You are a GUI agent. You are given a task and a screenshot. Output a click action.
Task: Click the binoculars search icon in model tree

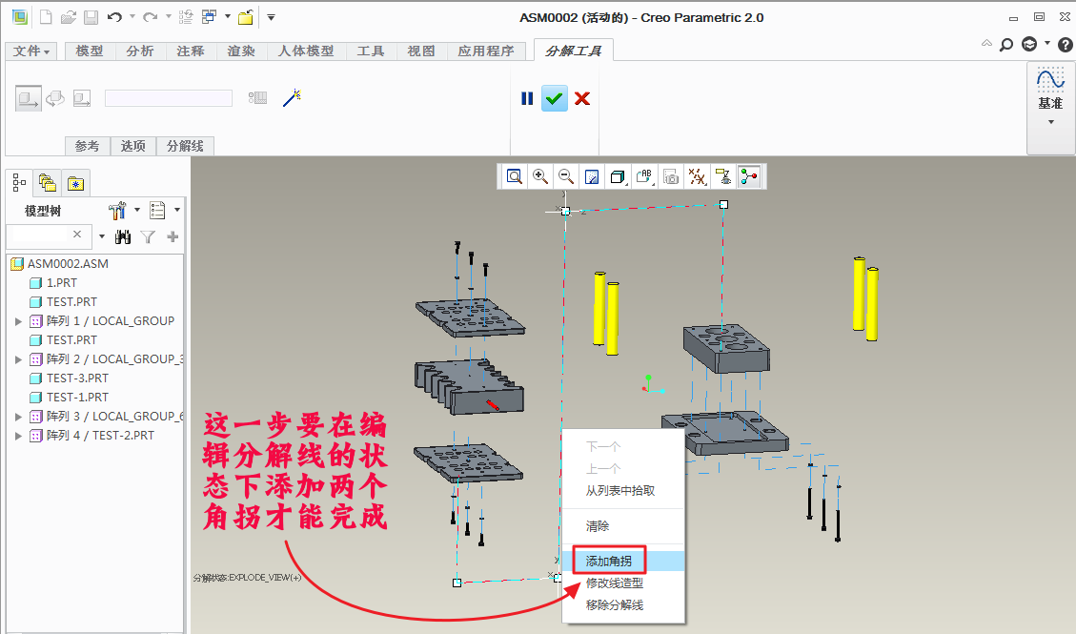click(x=122, y=236)
